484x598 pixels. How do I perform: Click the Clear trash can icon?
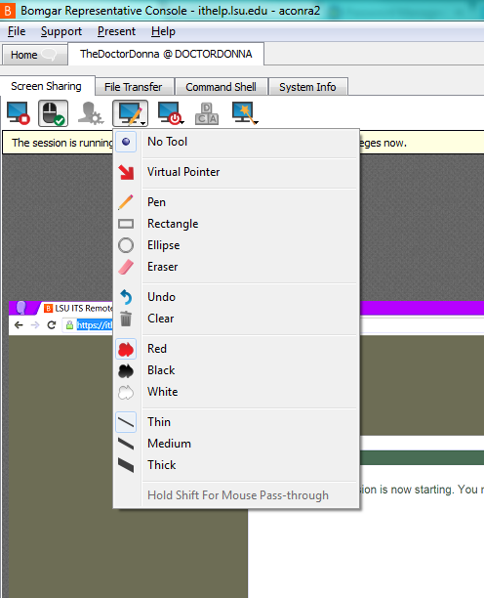126,319
